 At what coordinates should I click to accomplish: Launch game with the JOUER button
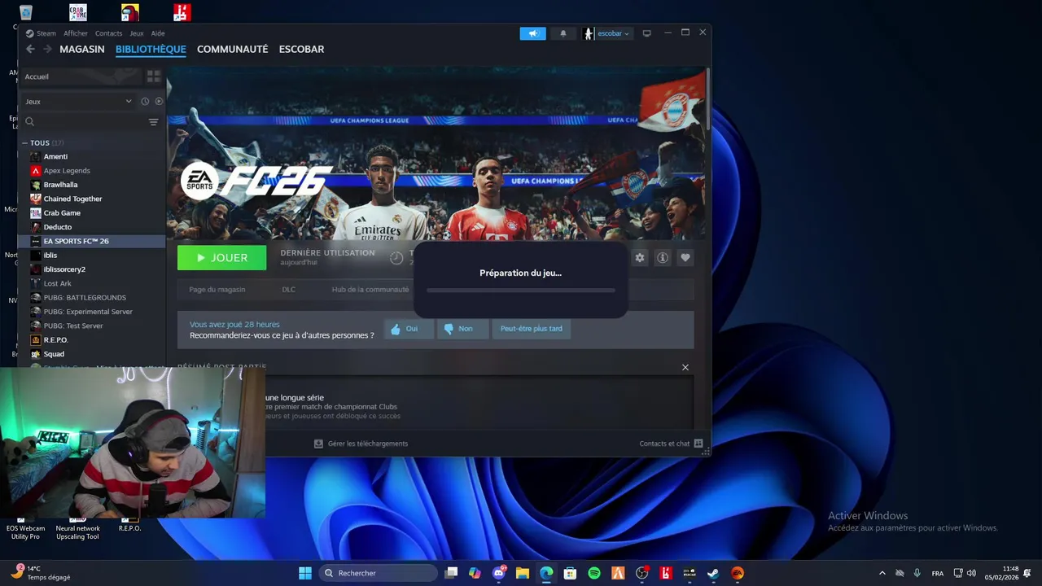click(221, 258)
